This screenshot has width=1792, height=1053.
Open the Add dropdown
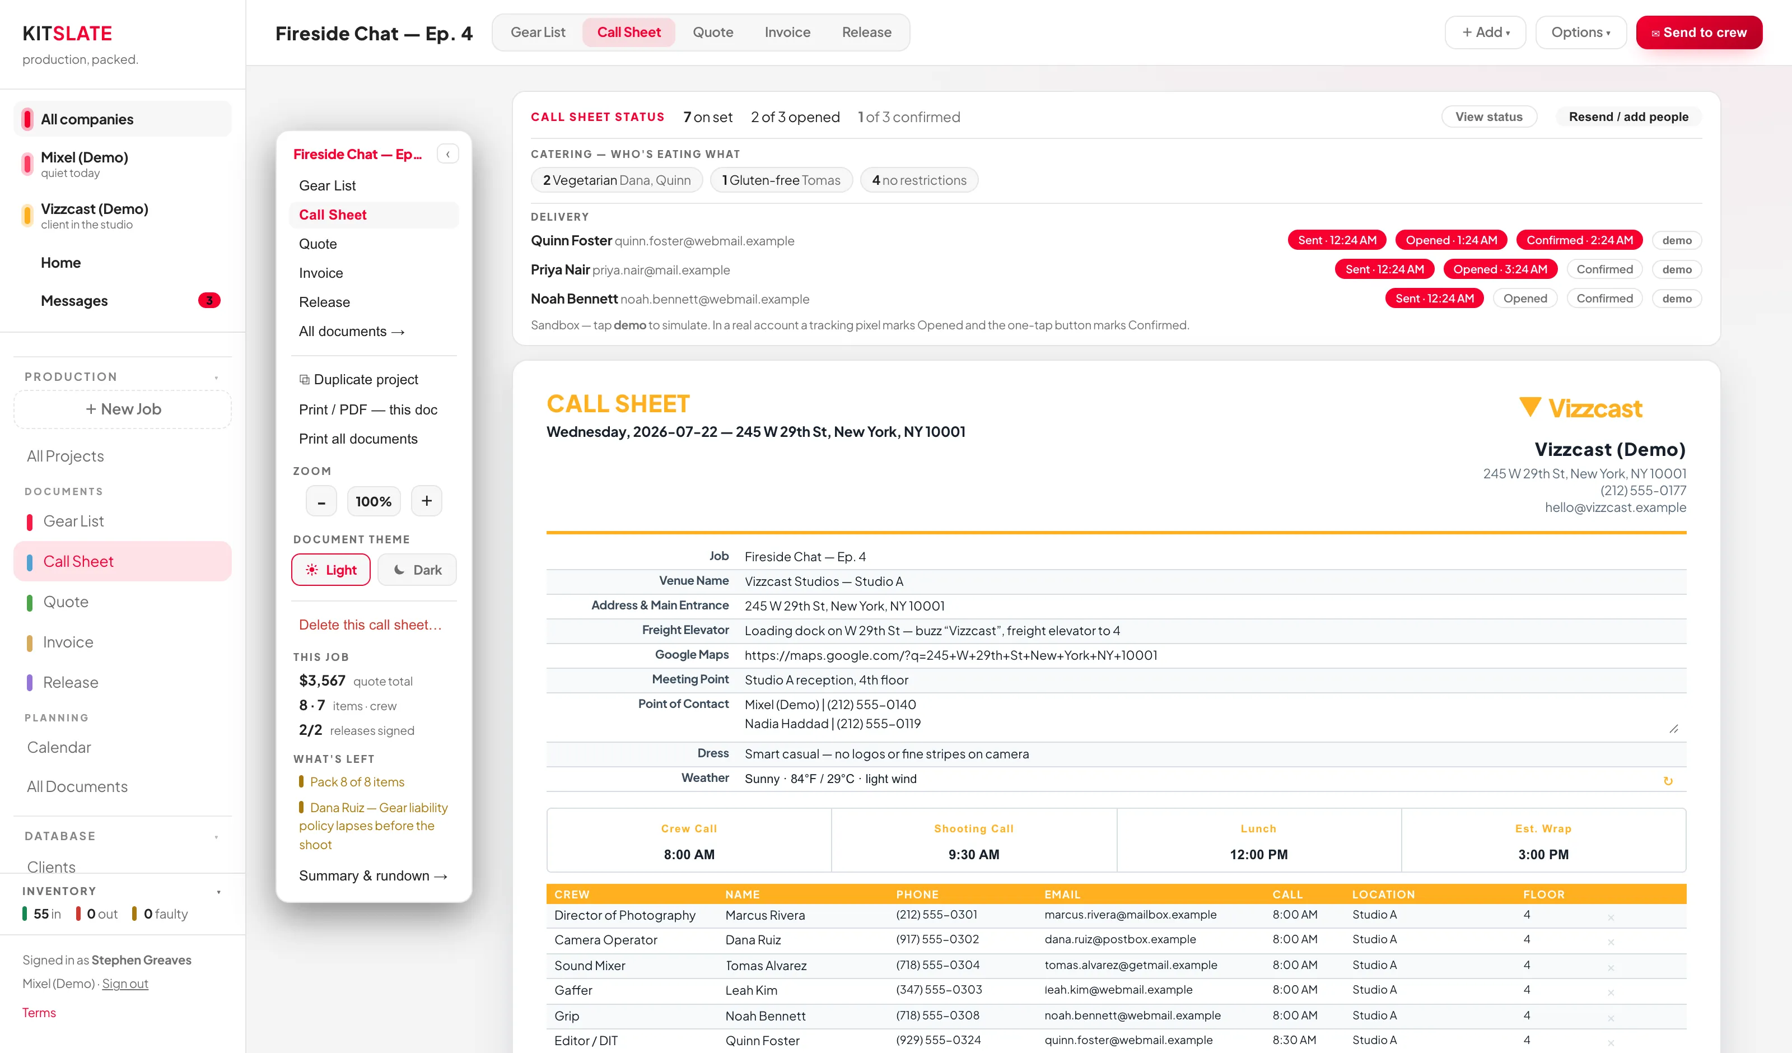1485,32
